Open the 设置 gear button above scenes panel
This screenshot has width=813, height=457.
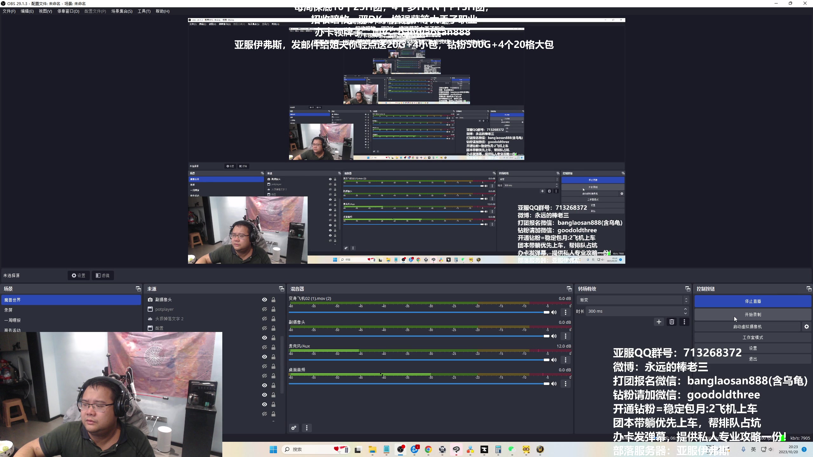pos(79,275)
